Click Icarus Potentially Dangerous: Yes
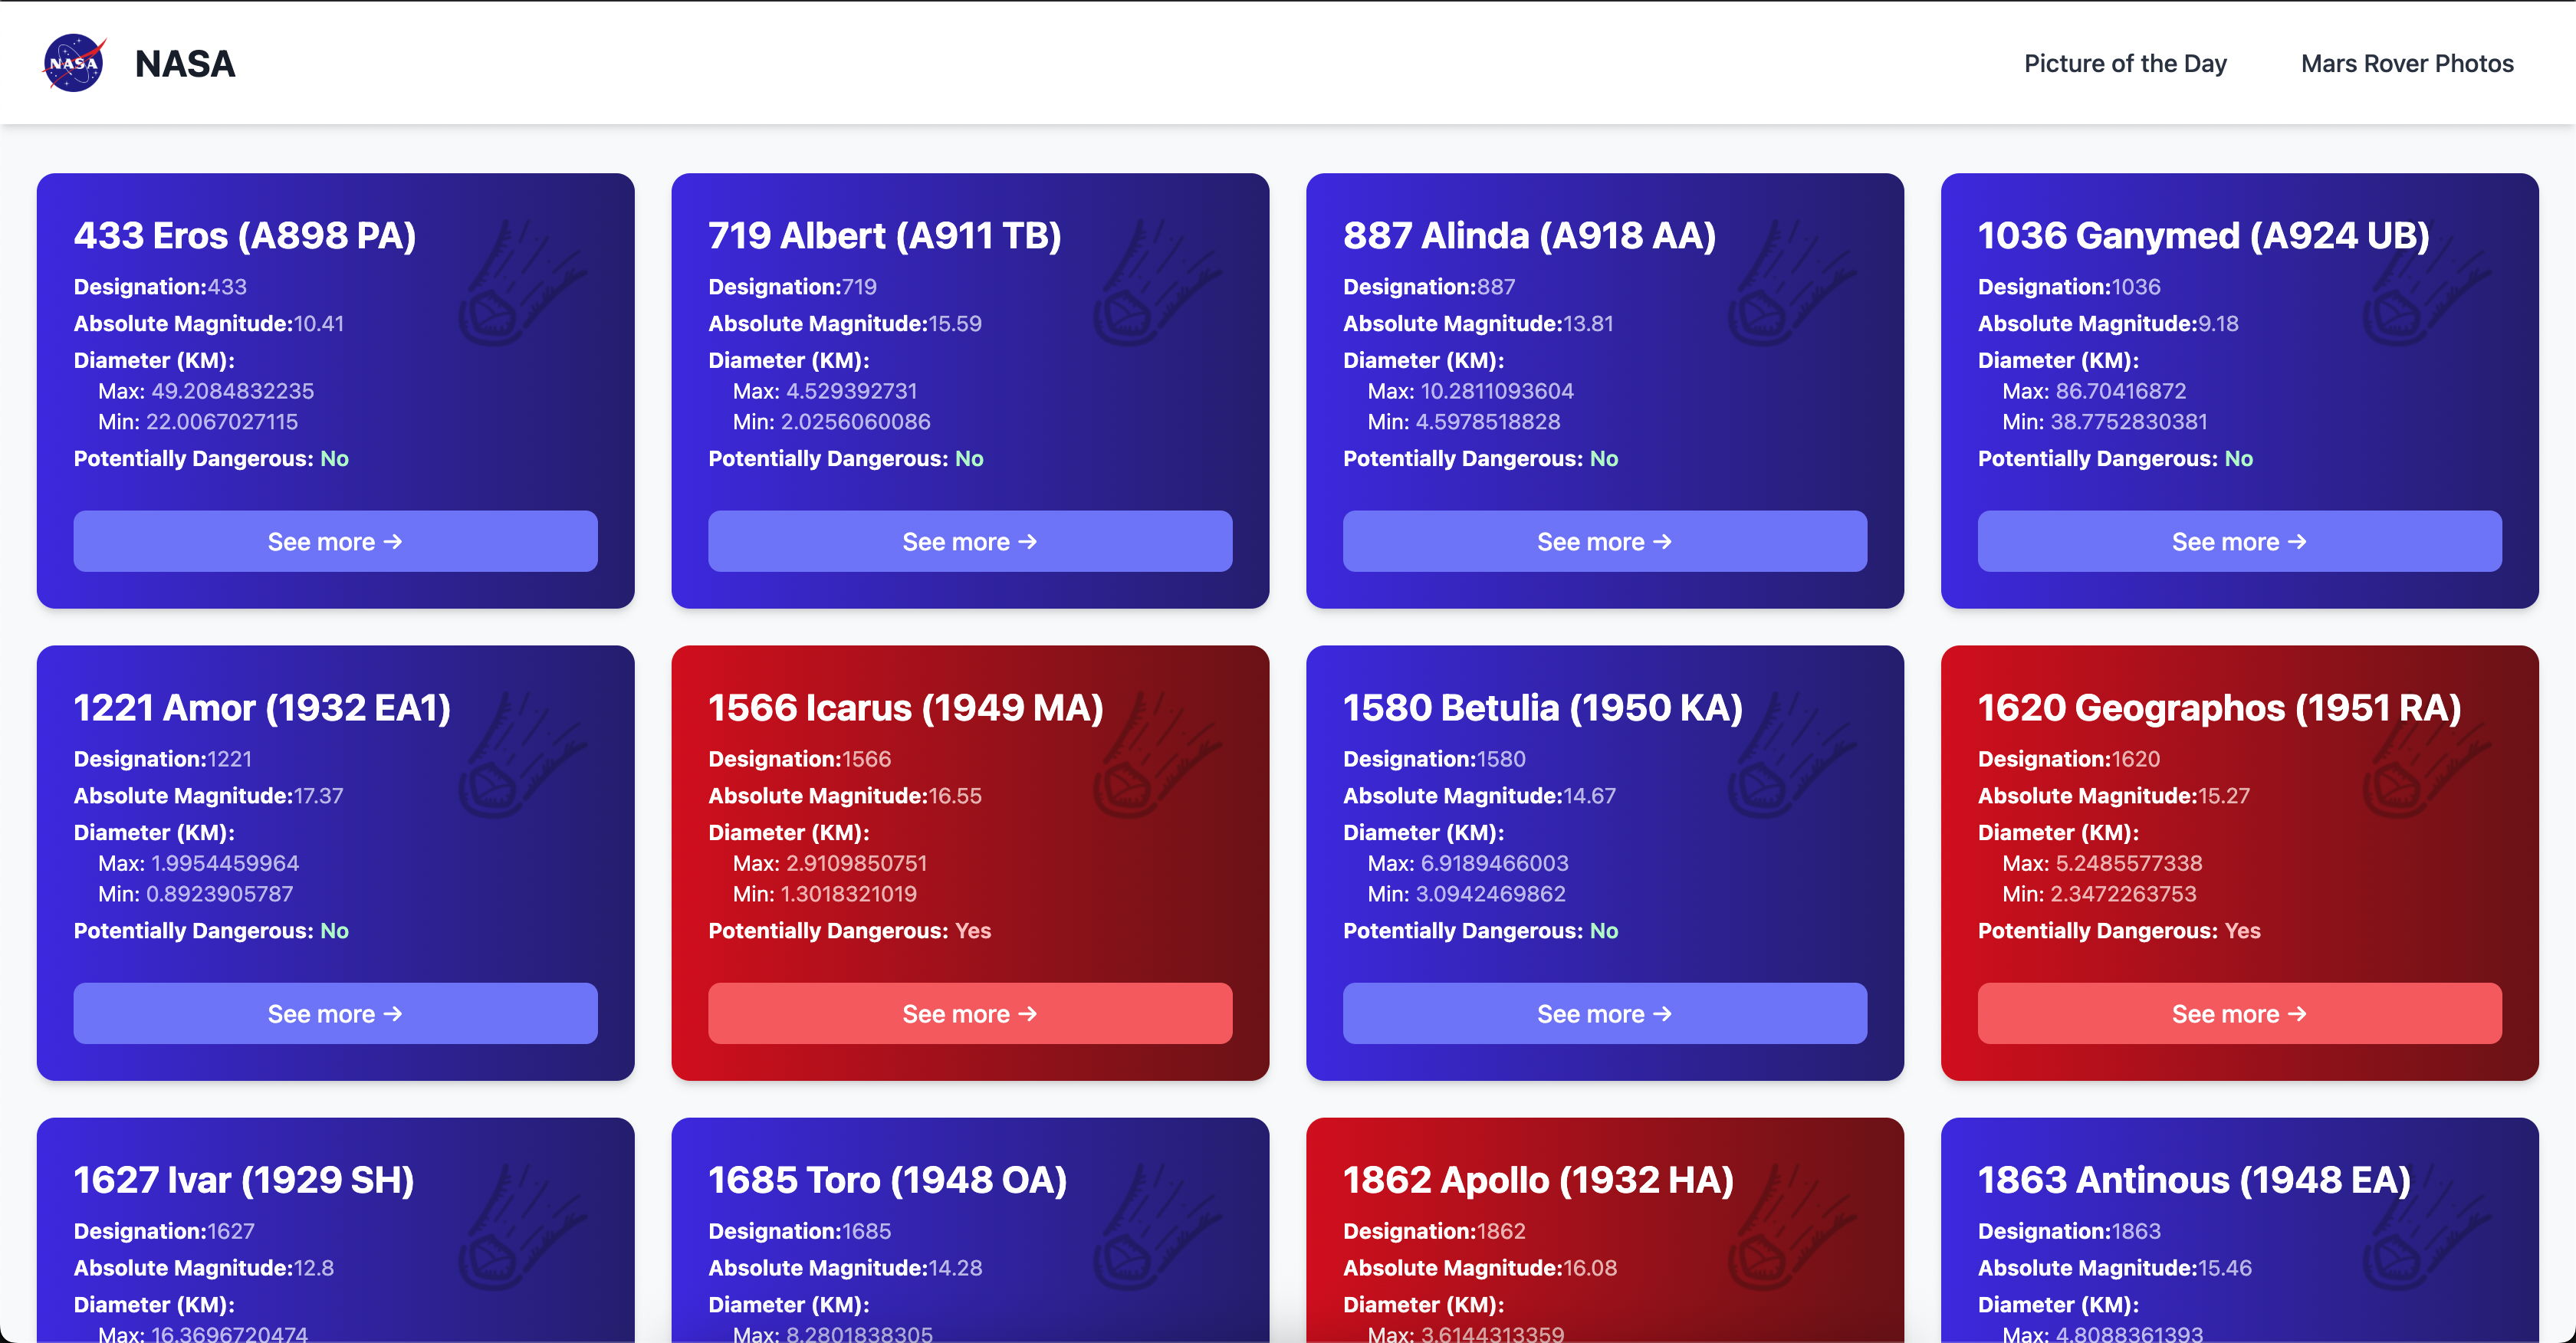 (x=850, y=931)
